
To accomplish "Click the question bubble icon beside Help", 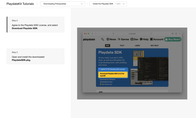I will pos(141,39).
